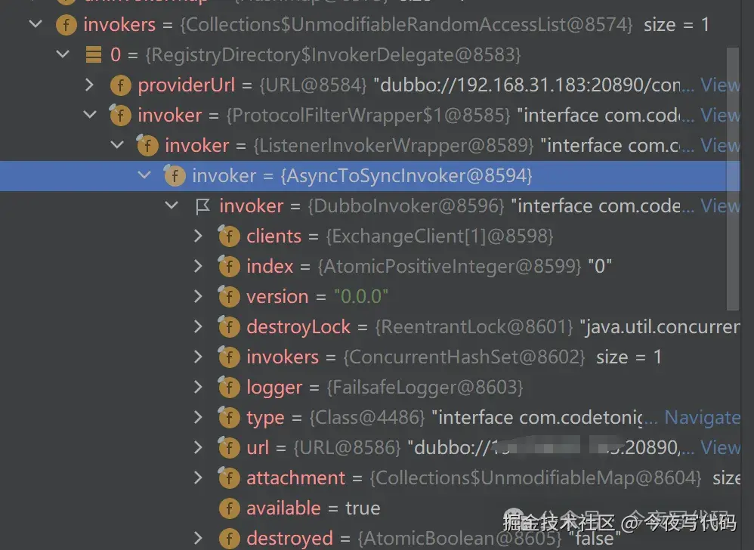This screenshot has height=550, width=754.
Task: Expand the providerUrl node
Action: tap(89, 85)
